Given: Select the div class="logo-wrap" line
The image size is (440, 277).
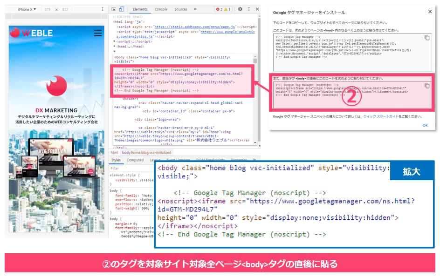Looking at the screenshot, I should [x=157, y=120].
